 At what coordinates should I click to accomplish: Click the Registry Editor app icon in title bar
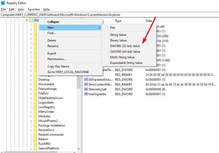(x=3, y=3)
